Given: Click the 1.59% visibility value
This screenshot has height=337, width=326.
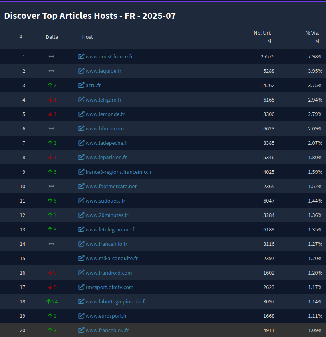Looking at the screenshot, I should (315, 172).
